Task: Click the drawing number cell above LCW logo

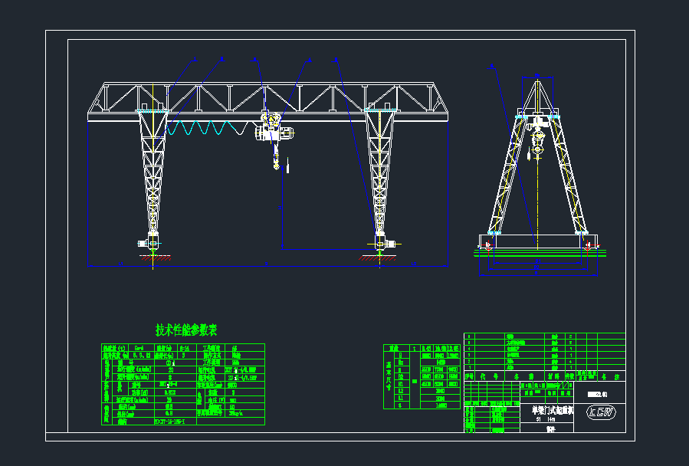Action: click(x=602, y=395)
